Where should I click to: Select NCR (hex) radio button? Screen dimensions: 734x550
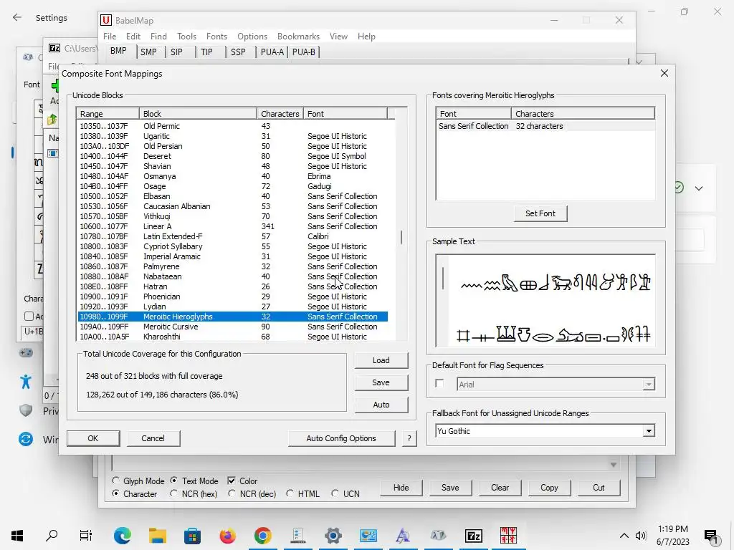174,493
